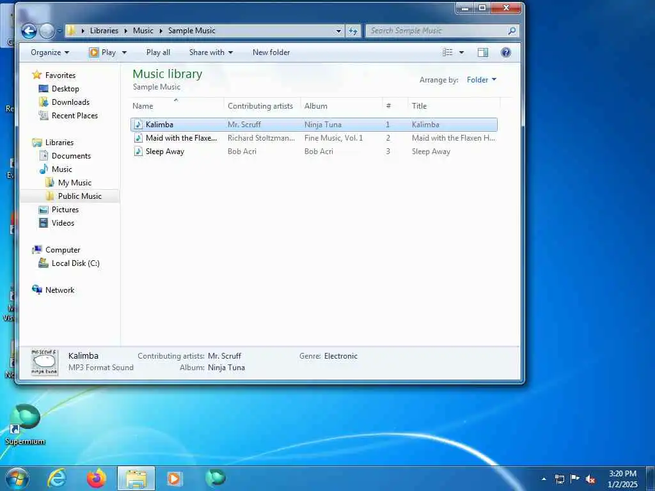Screen dimensions: 655x491
Task: Launch Internet Explorer from taskbar
Action: (x=57, y=478)
